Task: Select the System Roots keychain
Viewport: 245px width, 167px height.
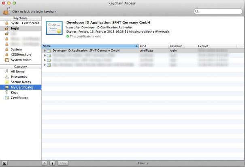Action: pos(21,60)
